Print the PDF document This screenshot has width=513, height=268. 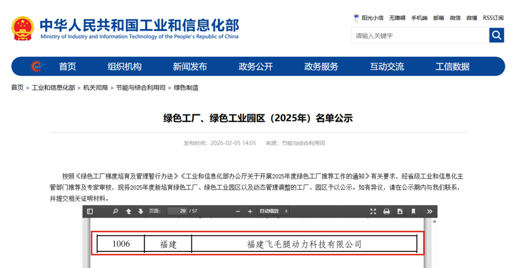386,211
